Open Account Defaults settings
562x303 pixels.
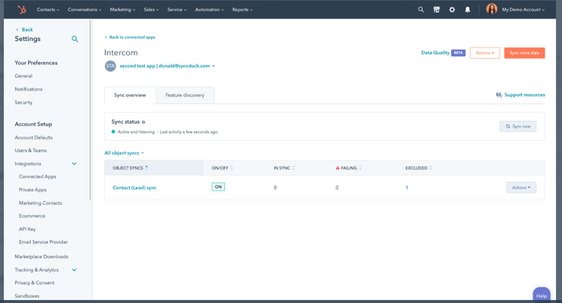[33, 138]
